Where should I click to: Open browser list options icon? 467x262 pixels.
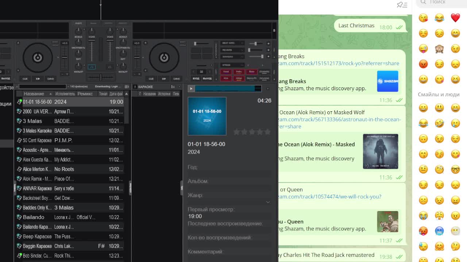[x=126, y=87]
